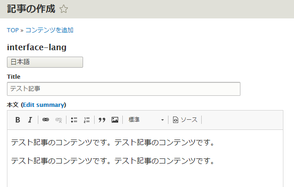Insert an image via toolbar icon
Image resolution: width=294 pixels, height=187 pixels.
tap(115, 120)
